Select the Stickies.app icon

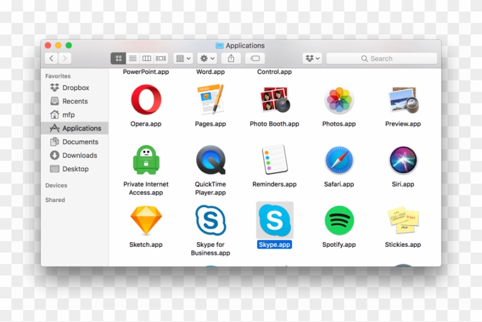(x=403, y=220)
